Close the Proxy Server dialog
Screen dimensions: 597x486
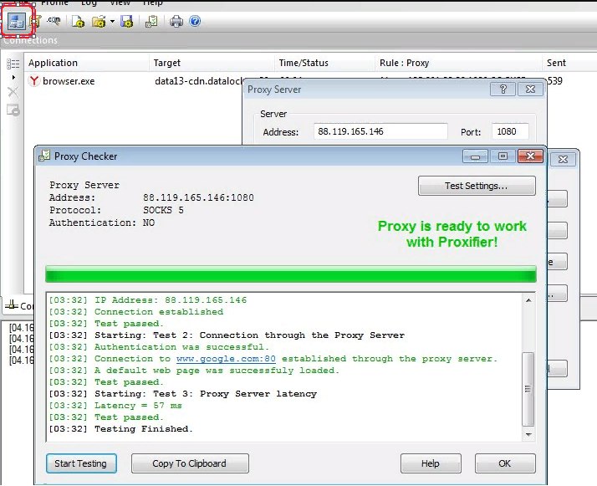(530, 90)
